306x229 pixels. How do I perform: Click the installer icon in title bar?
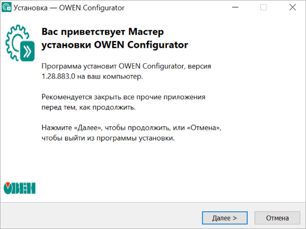pos(7,8)
